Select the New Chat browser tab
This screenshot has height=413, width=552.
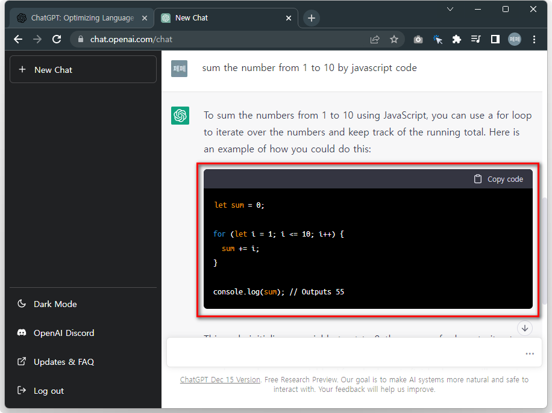point(225,18)
